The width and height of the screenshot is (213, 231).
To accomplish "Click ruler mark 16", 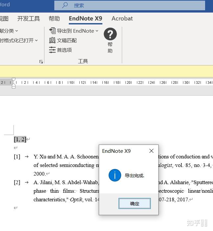I will click(x=105, y=82).
